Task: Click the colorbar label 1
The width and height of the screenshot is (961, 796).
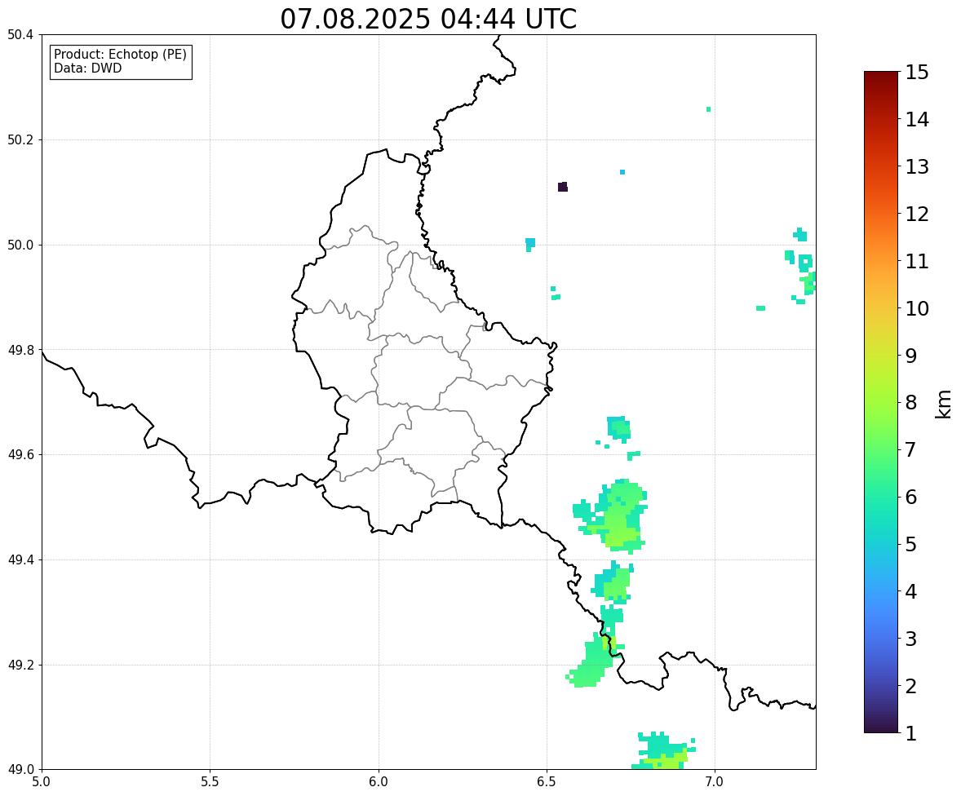Action: click(x=911, y=733)
